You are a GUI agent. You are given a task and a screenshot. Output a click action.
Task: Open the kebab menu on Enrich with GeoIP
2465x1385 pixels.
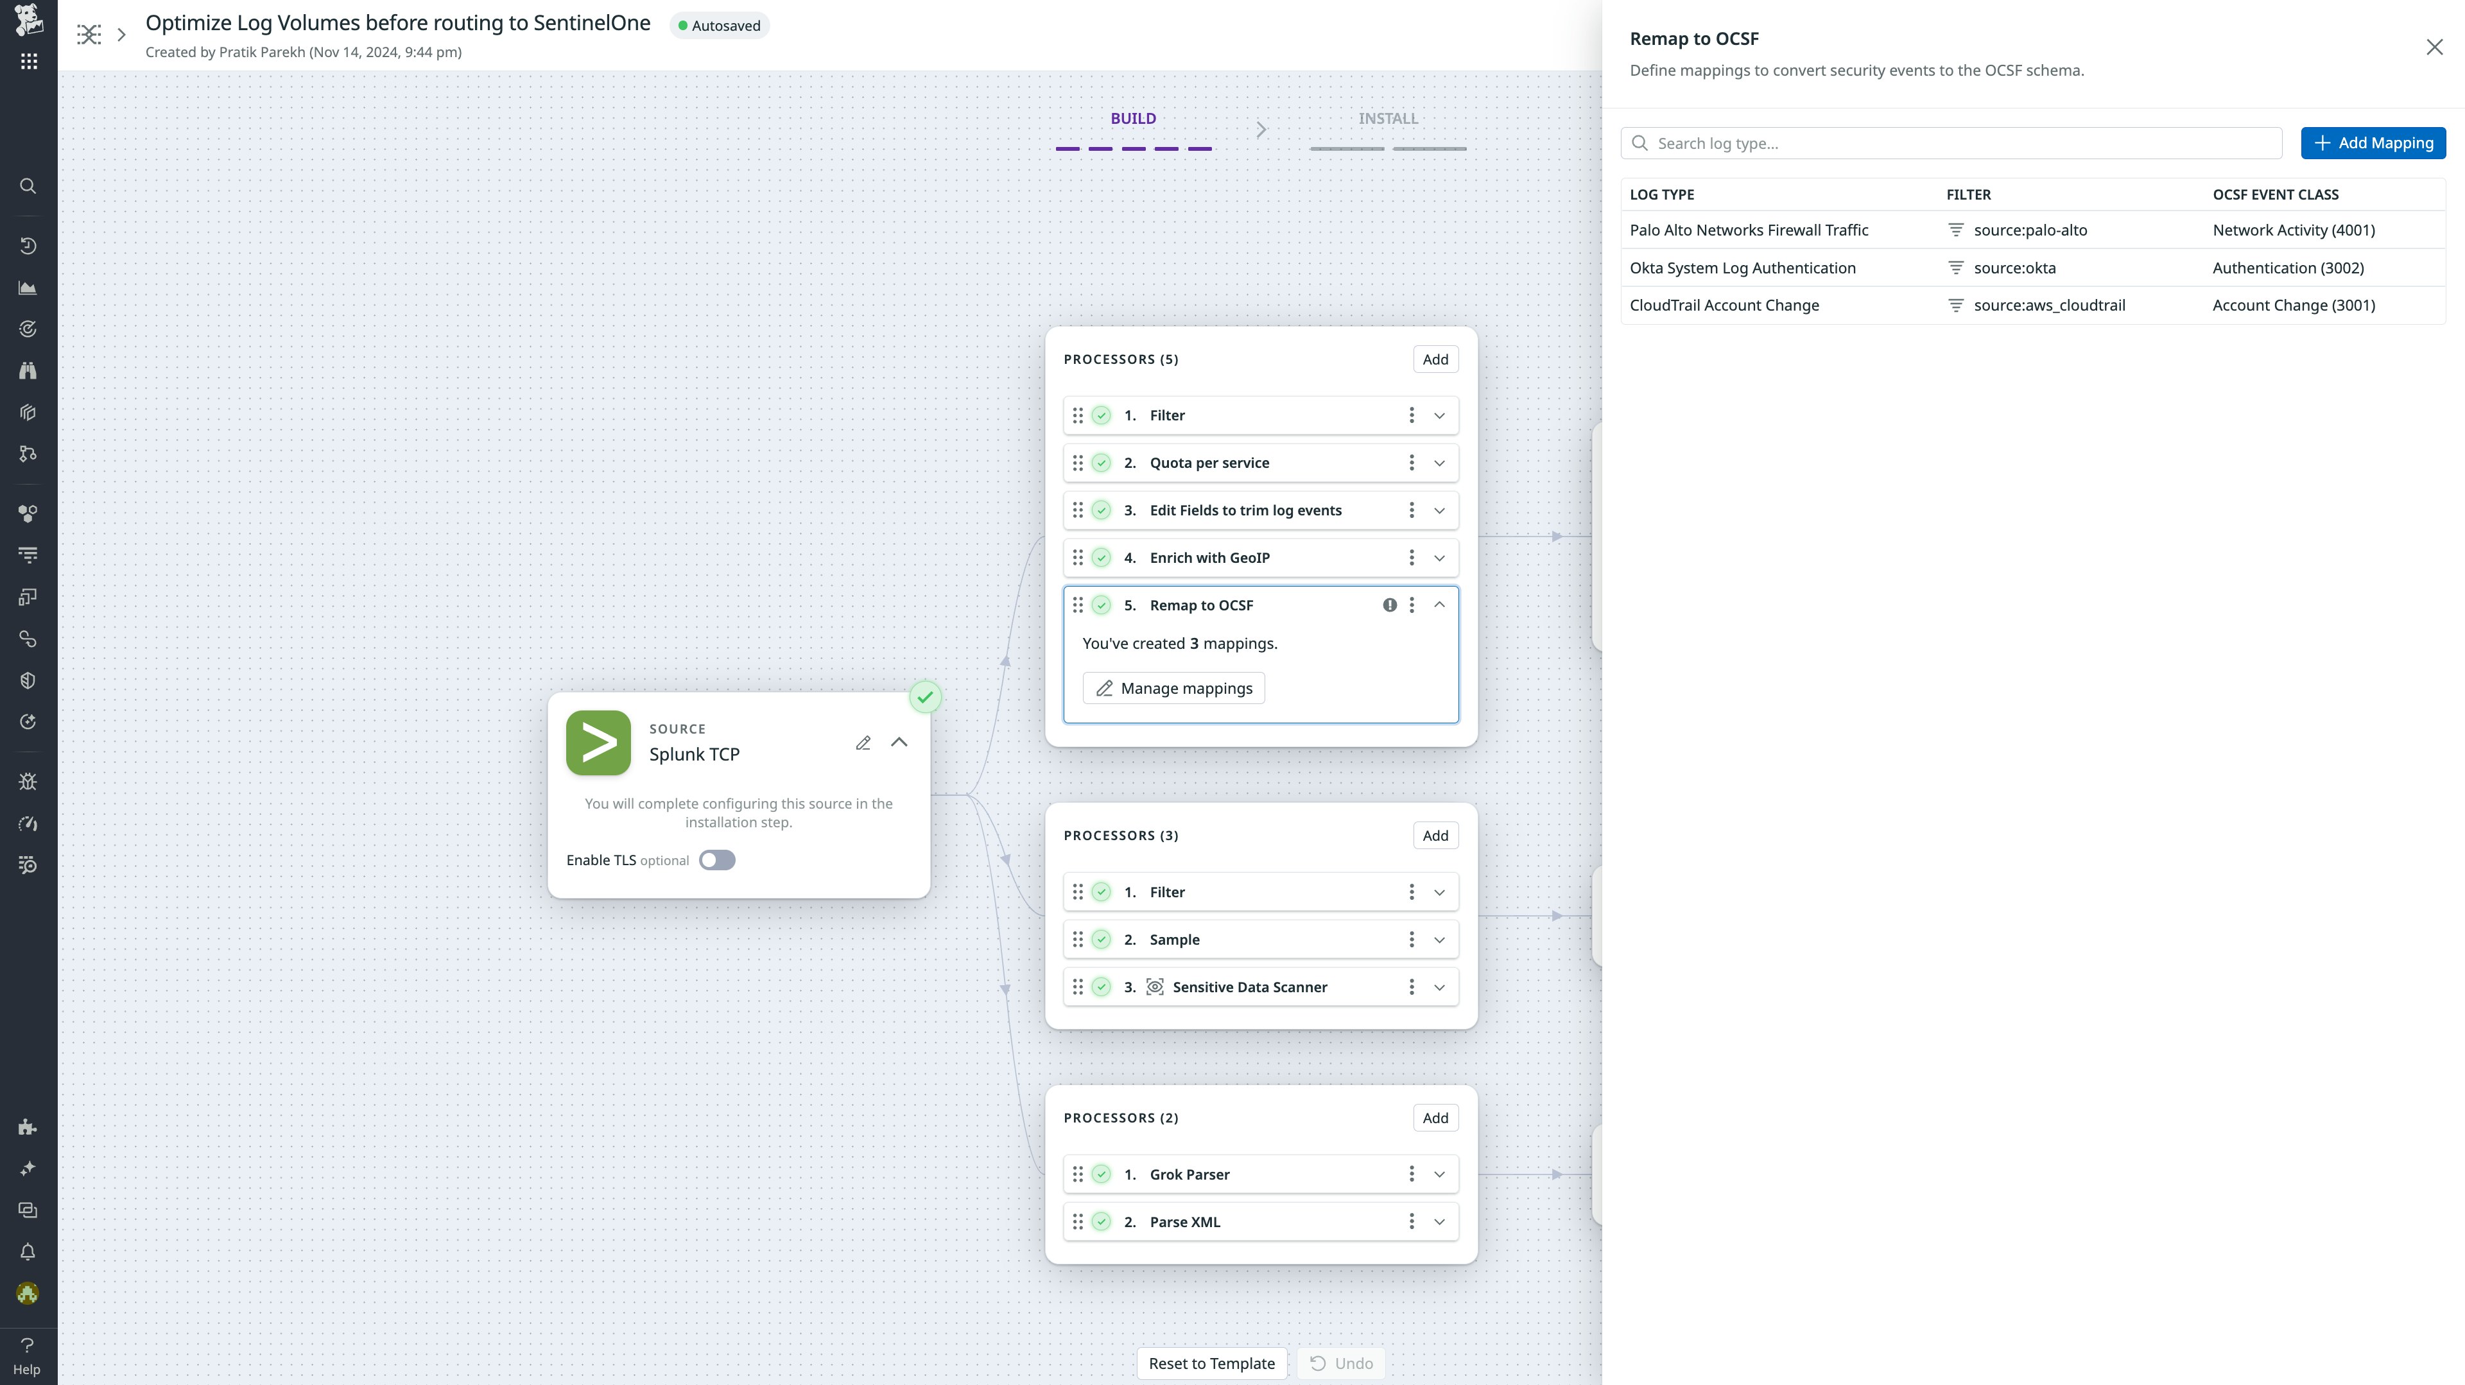1410,558
